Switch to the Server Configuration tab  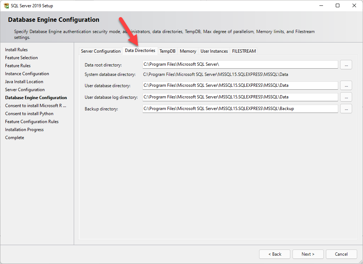101,51
